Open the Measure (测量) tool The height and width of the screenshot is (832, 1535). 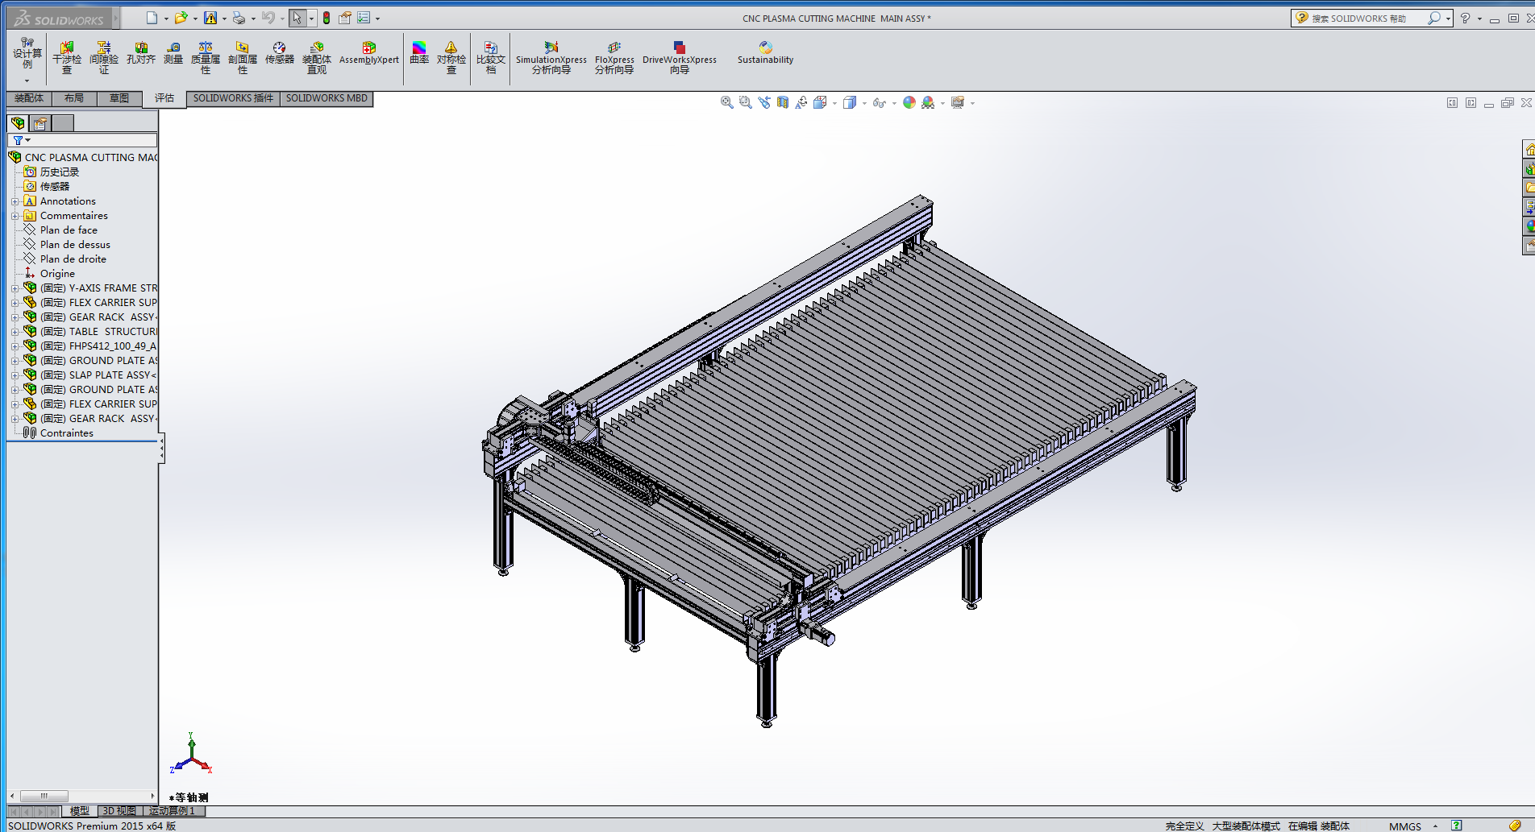pos(173,53)
